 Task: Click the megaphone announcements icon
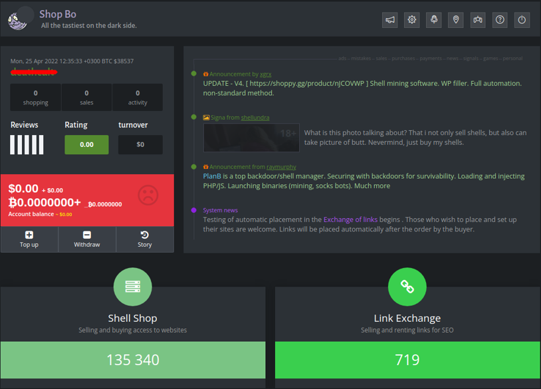coord(390,20)
